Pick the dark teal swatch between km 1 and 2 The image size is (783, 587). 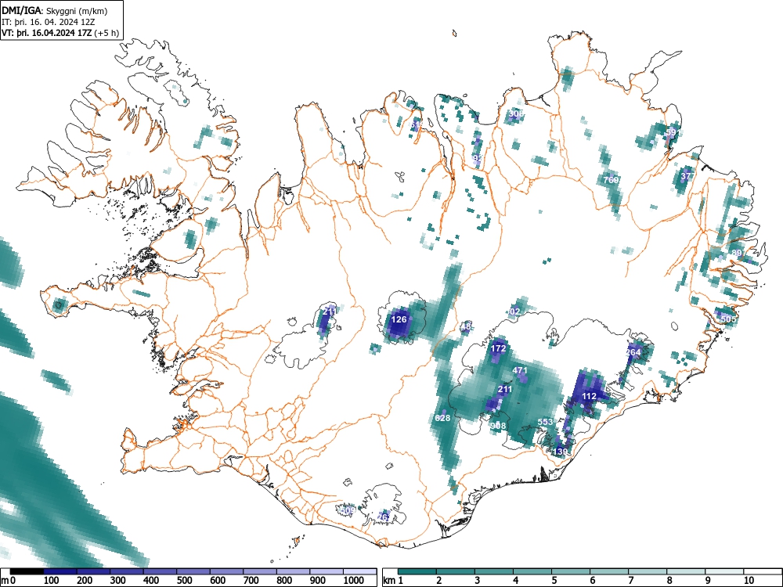click(417, 571)
